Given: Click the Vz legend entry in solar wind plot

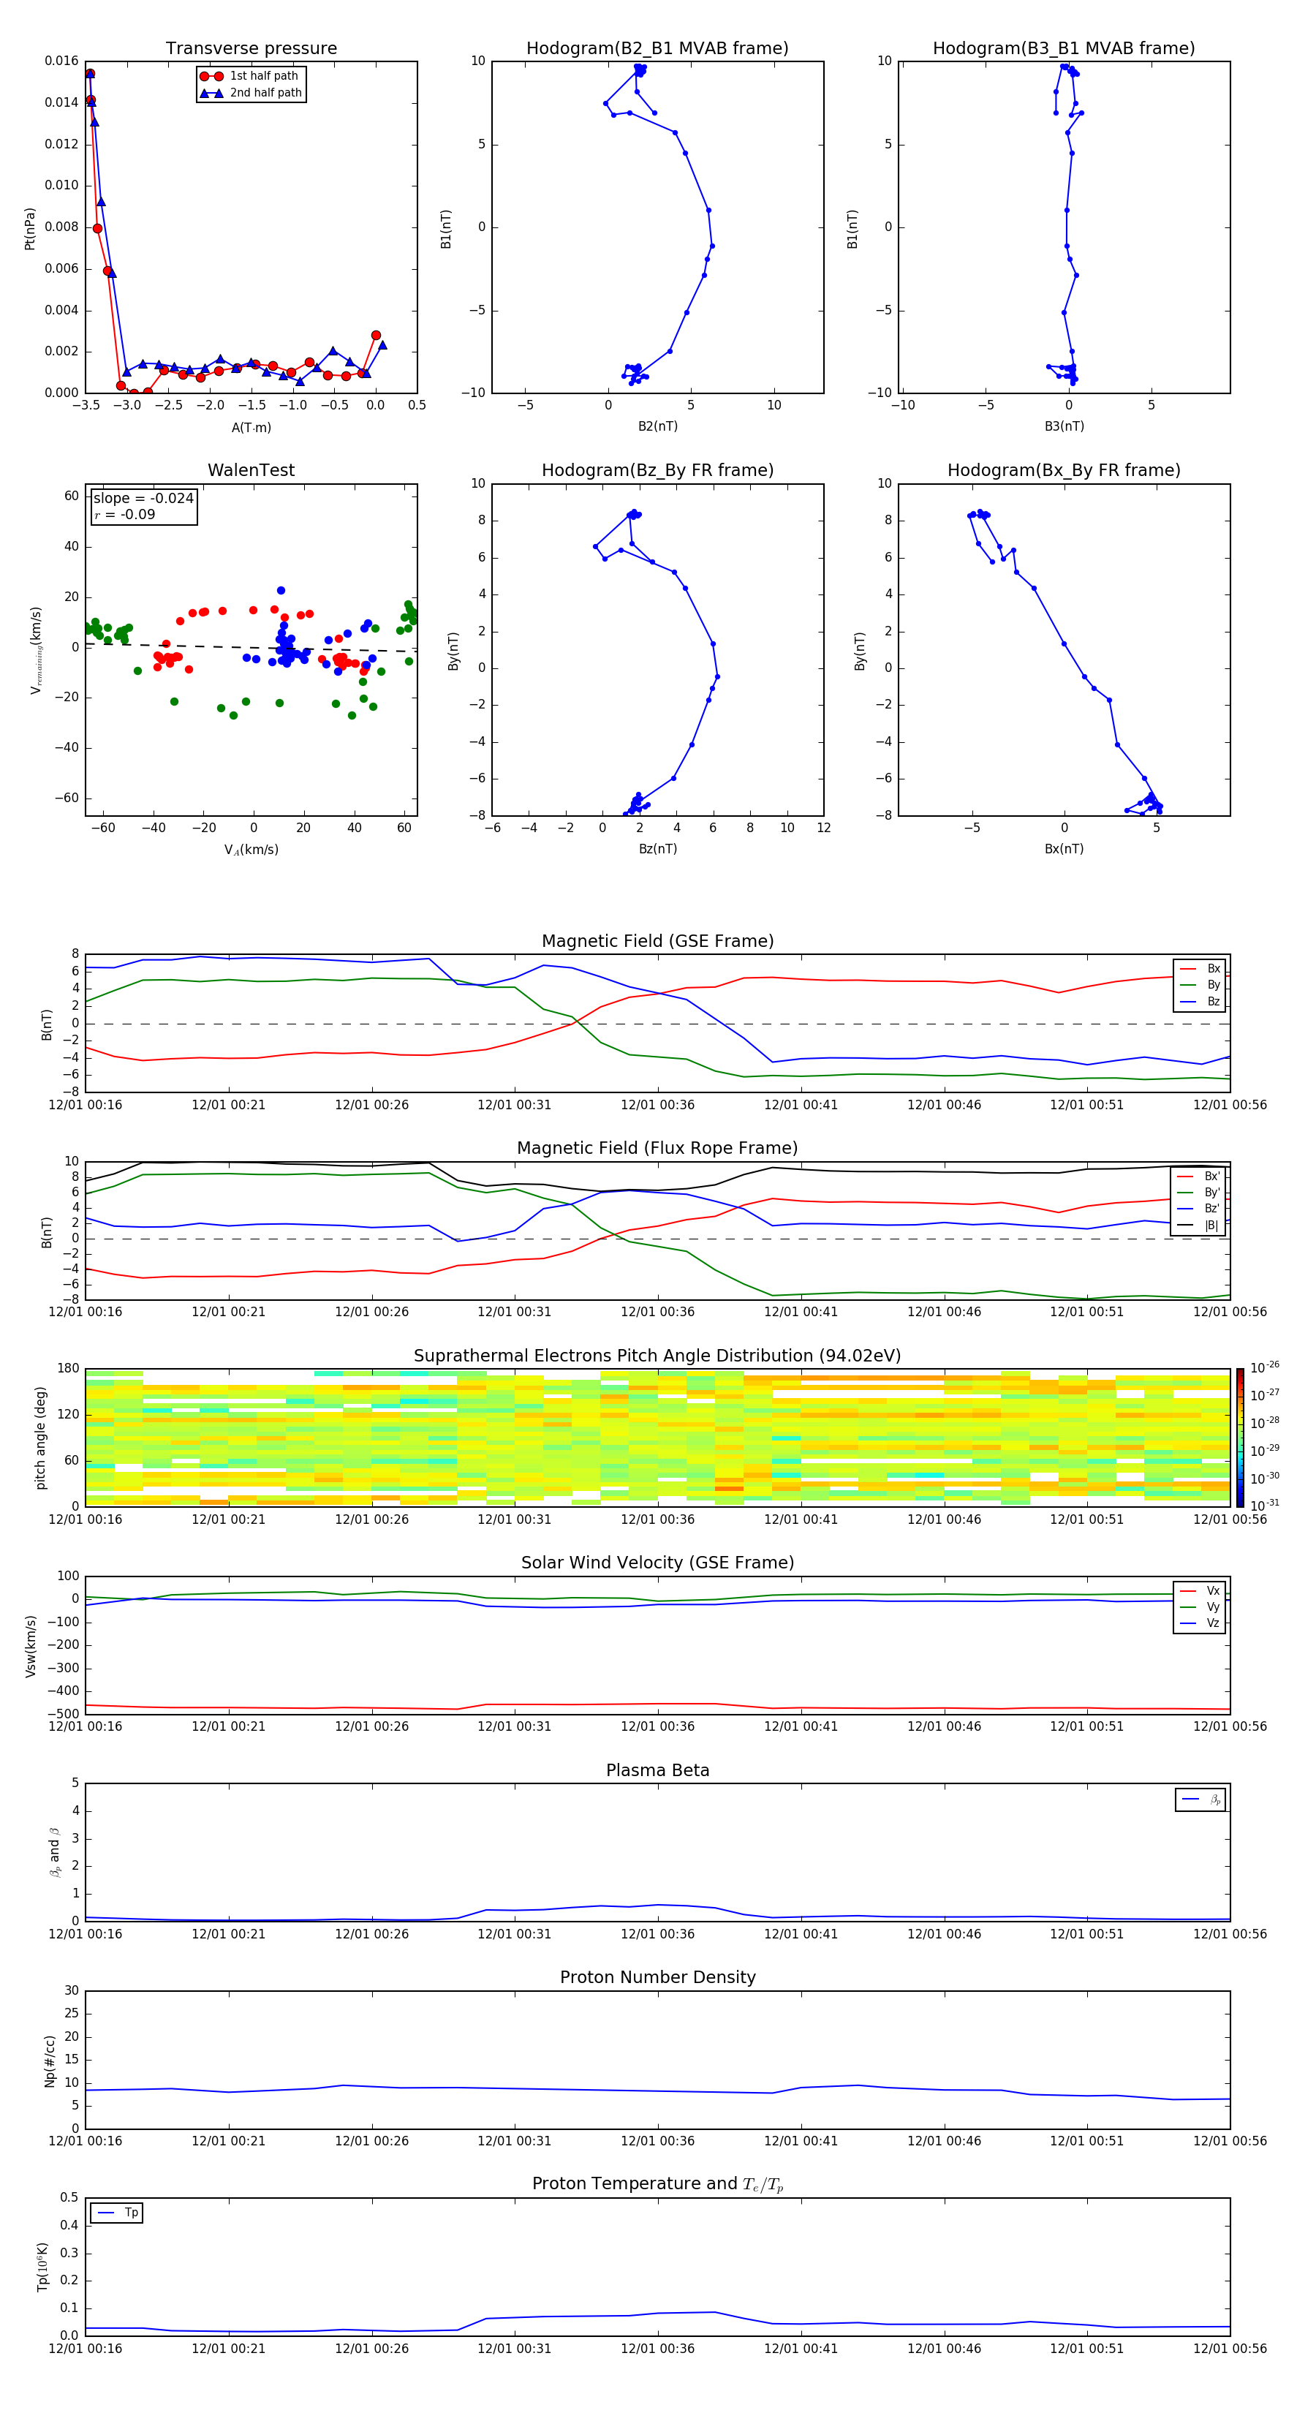Looking at the screenshot, I should pos(1200,1623).
